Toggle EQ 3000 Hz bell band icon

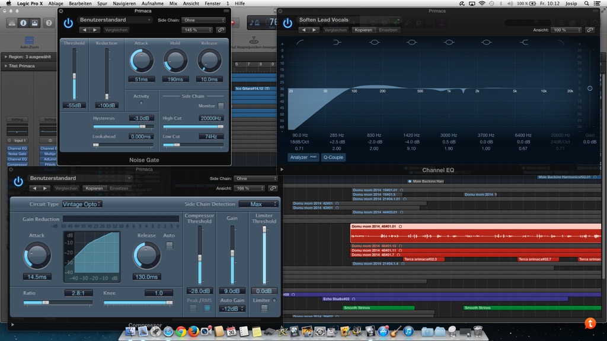449,42
